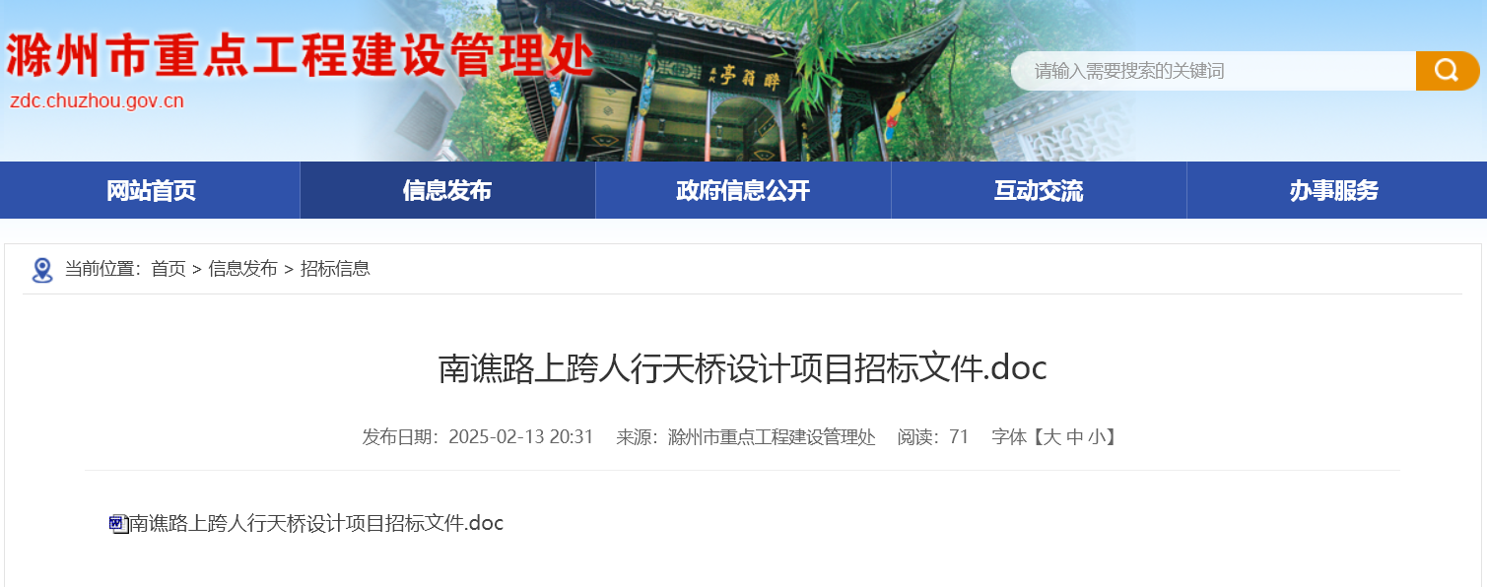The width and height of the screenshot is (1487, 587).
Task: Open the 办事服务 navigation tab
Action: 1335,190
